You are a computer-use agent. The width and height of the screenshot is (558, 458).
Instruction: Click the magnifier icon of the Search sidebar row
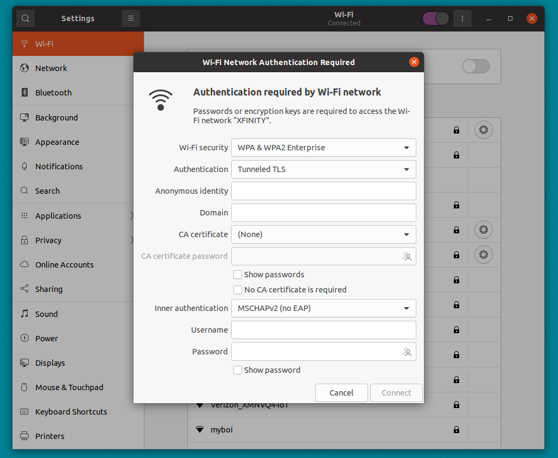coord(24,191)
